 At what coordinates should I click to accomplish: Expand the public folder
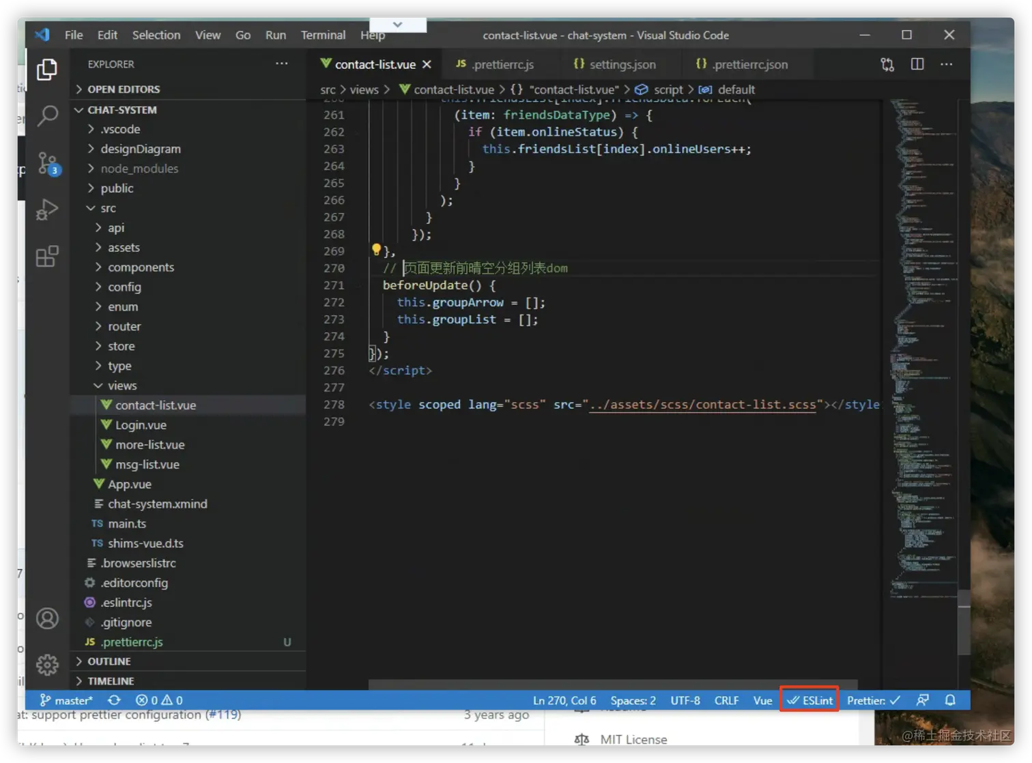[x=188, y=188]
